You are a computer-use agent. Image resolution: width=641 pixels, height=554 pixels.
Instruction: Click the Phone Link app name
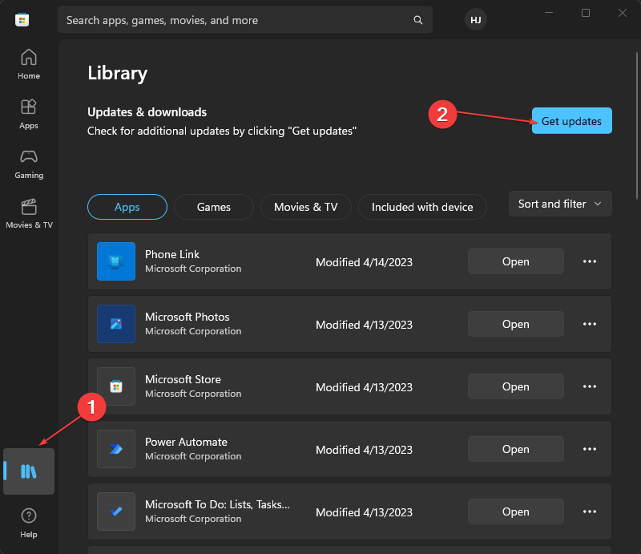172,254
